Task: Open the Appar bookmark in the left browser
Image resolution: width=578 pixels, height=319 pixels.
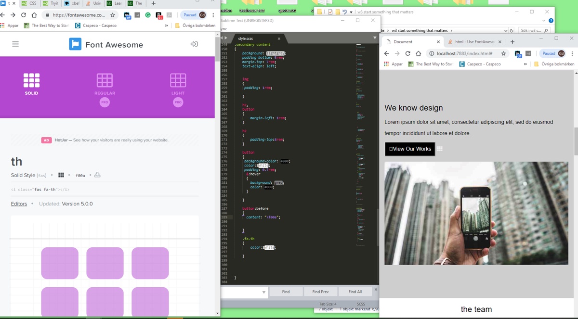Action: tap(9, 26)
